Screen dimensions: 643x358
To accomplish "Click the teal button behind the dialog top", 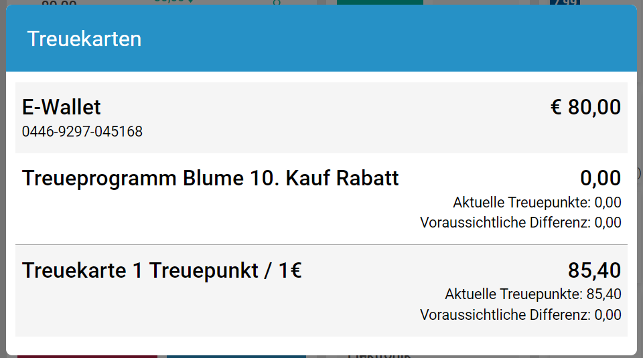I will point(379,2).
